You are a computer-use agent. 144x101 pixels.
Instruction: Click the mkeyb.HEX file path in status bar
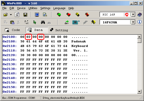pos(64,98)
